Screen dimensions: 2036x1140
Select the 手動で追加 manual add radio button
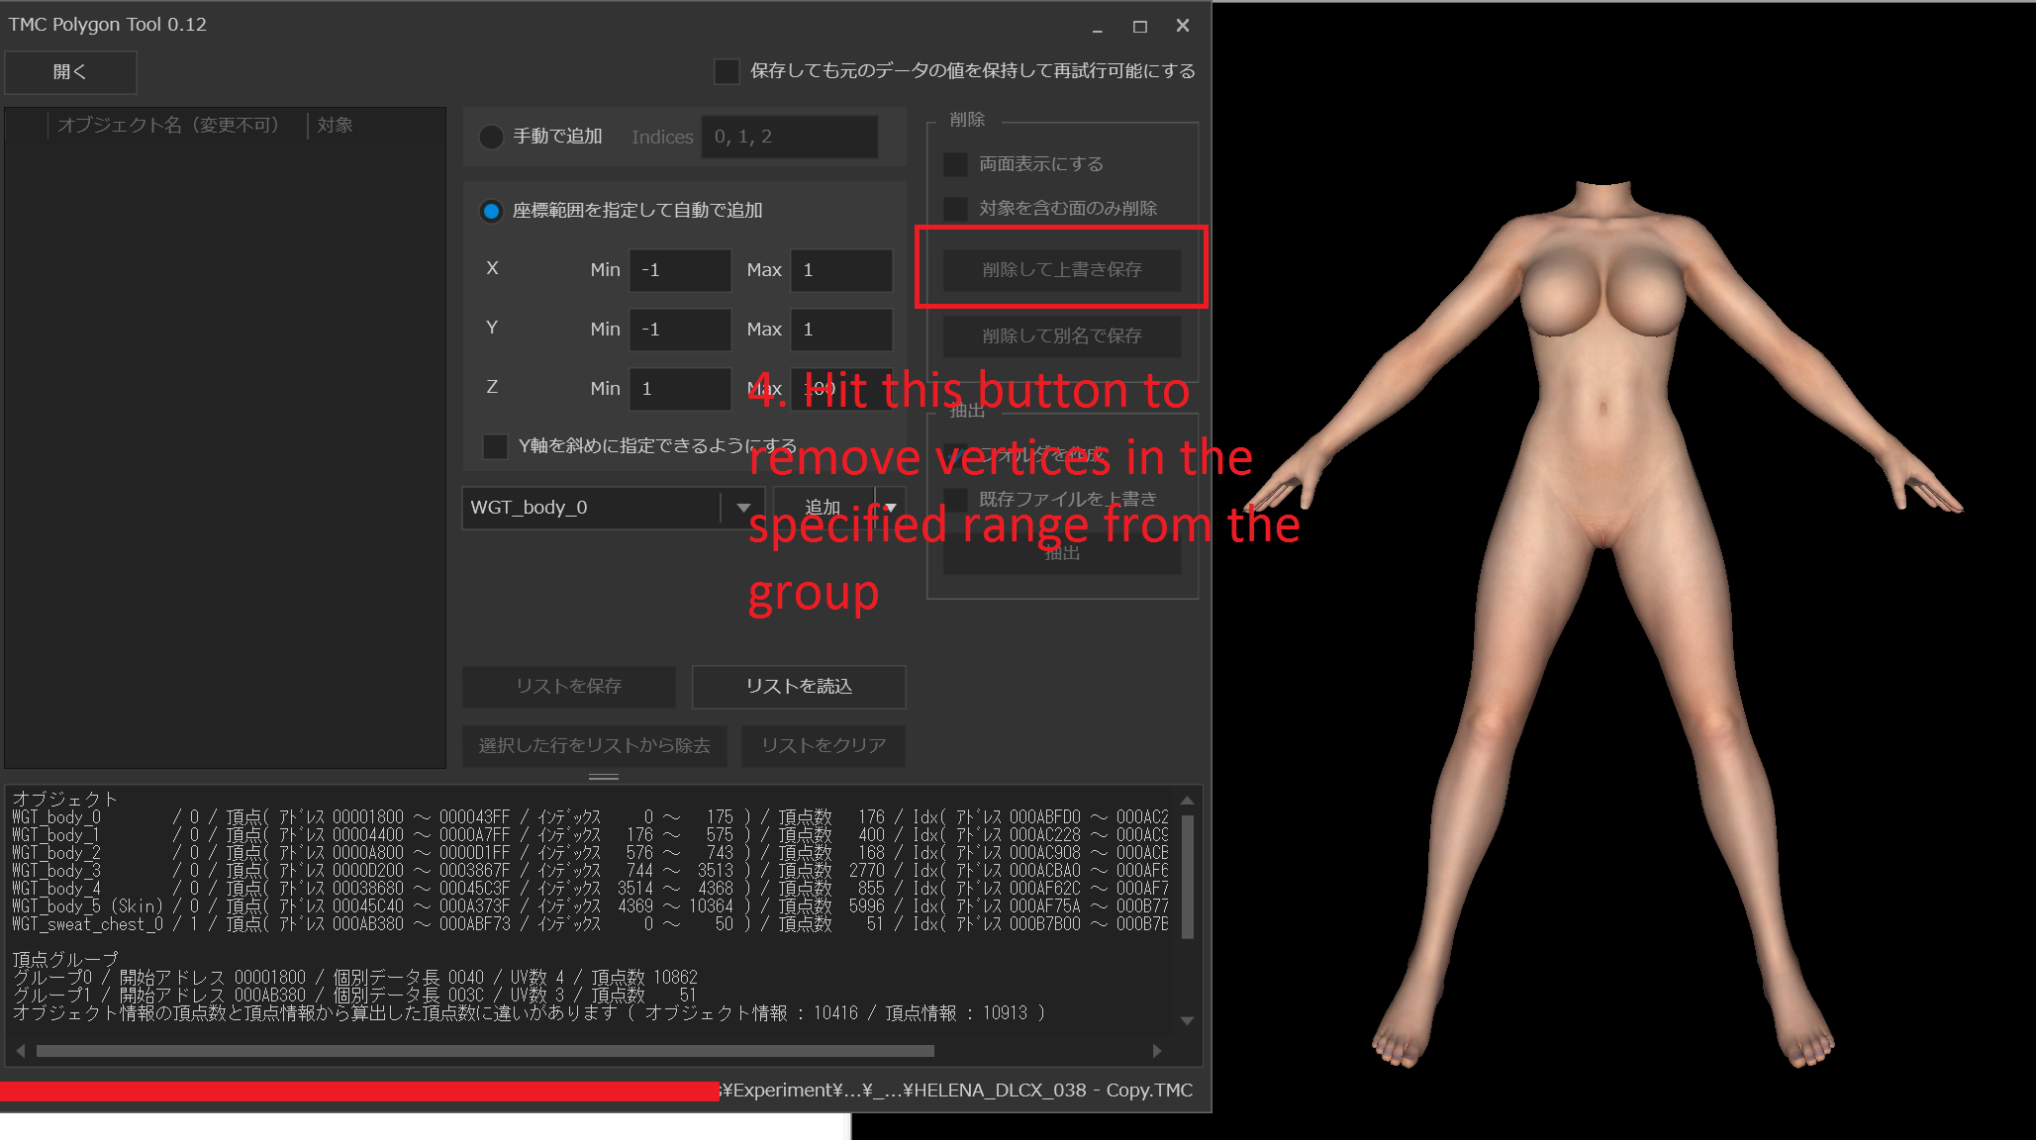(x=491, y=137)
